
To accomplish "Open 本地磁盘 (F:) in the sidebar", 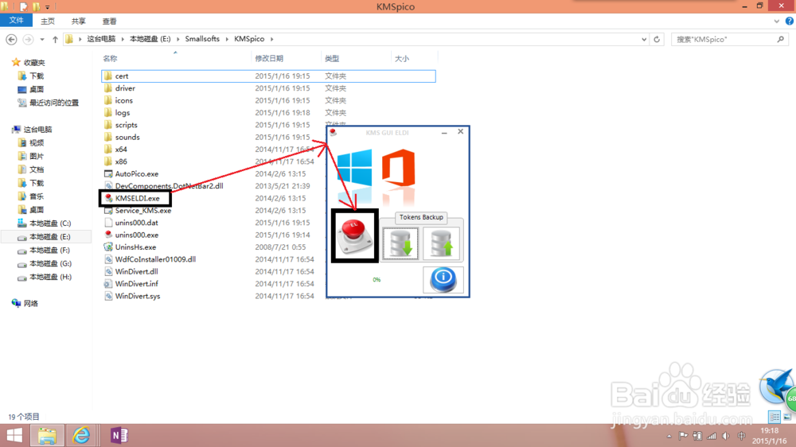I will click(49, 250).
